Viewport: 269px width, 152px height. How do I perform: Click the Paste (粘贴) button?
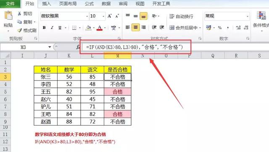[8, 21]
